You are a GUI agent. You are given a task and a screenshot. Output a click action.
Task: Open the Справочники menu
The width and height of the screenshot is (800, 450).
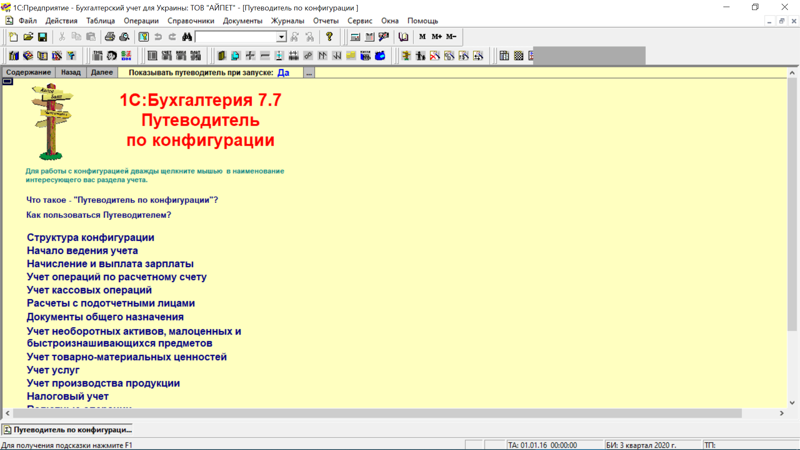[x=191, y=21]
